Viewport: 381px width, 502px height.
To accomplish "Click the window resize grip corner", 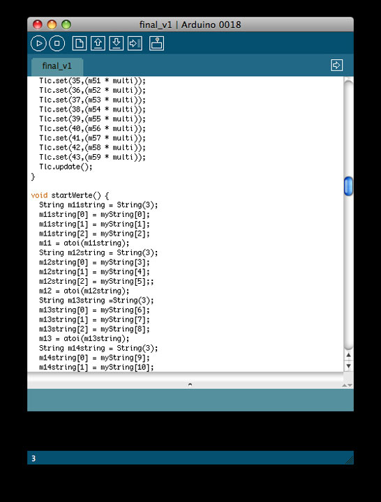I will pos(350,460).
